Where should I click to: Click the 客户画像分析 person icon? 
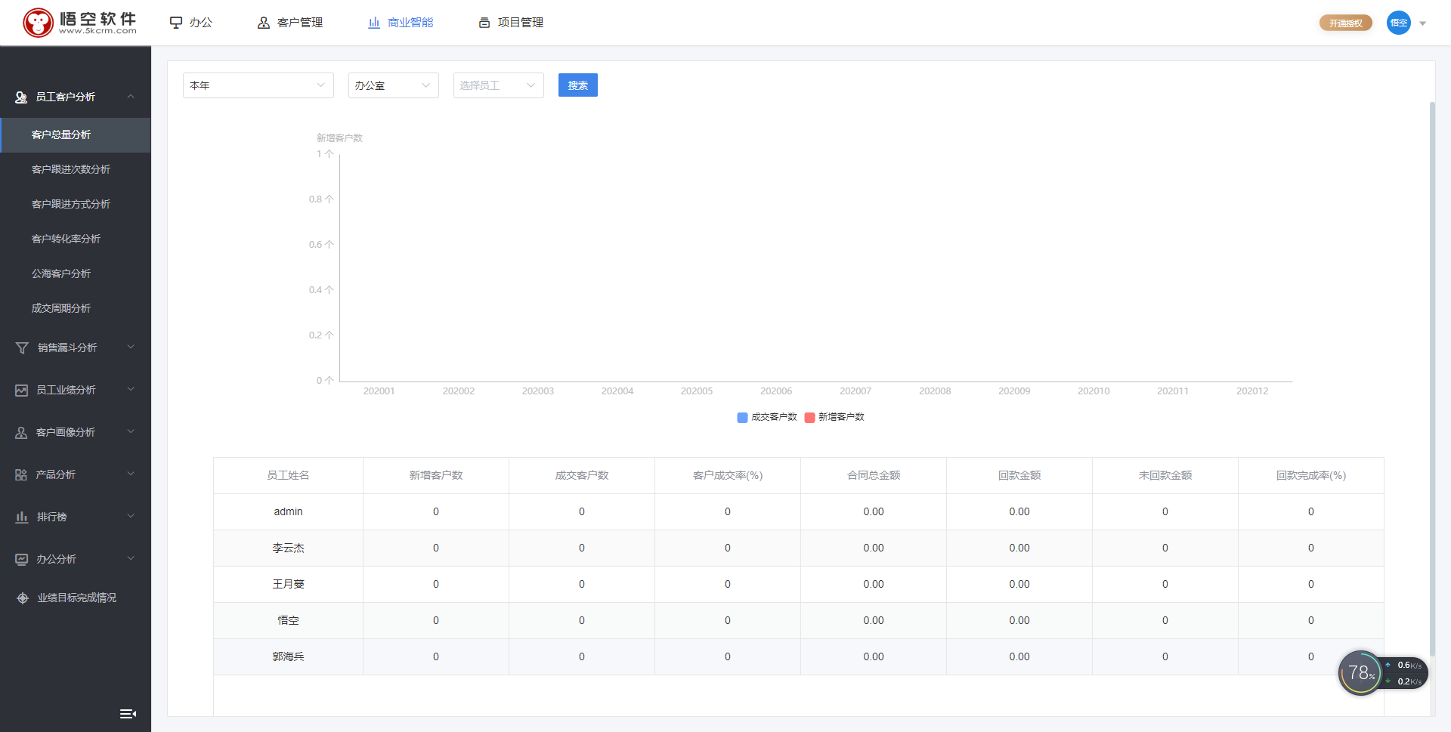(x=22, y=433)
